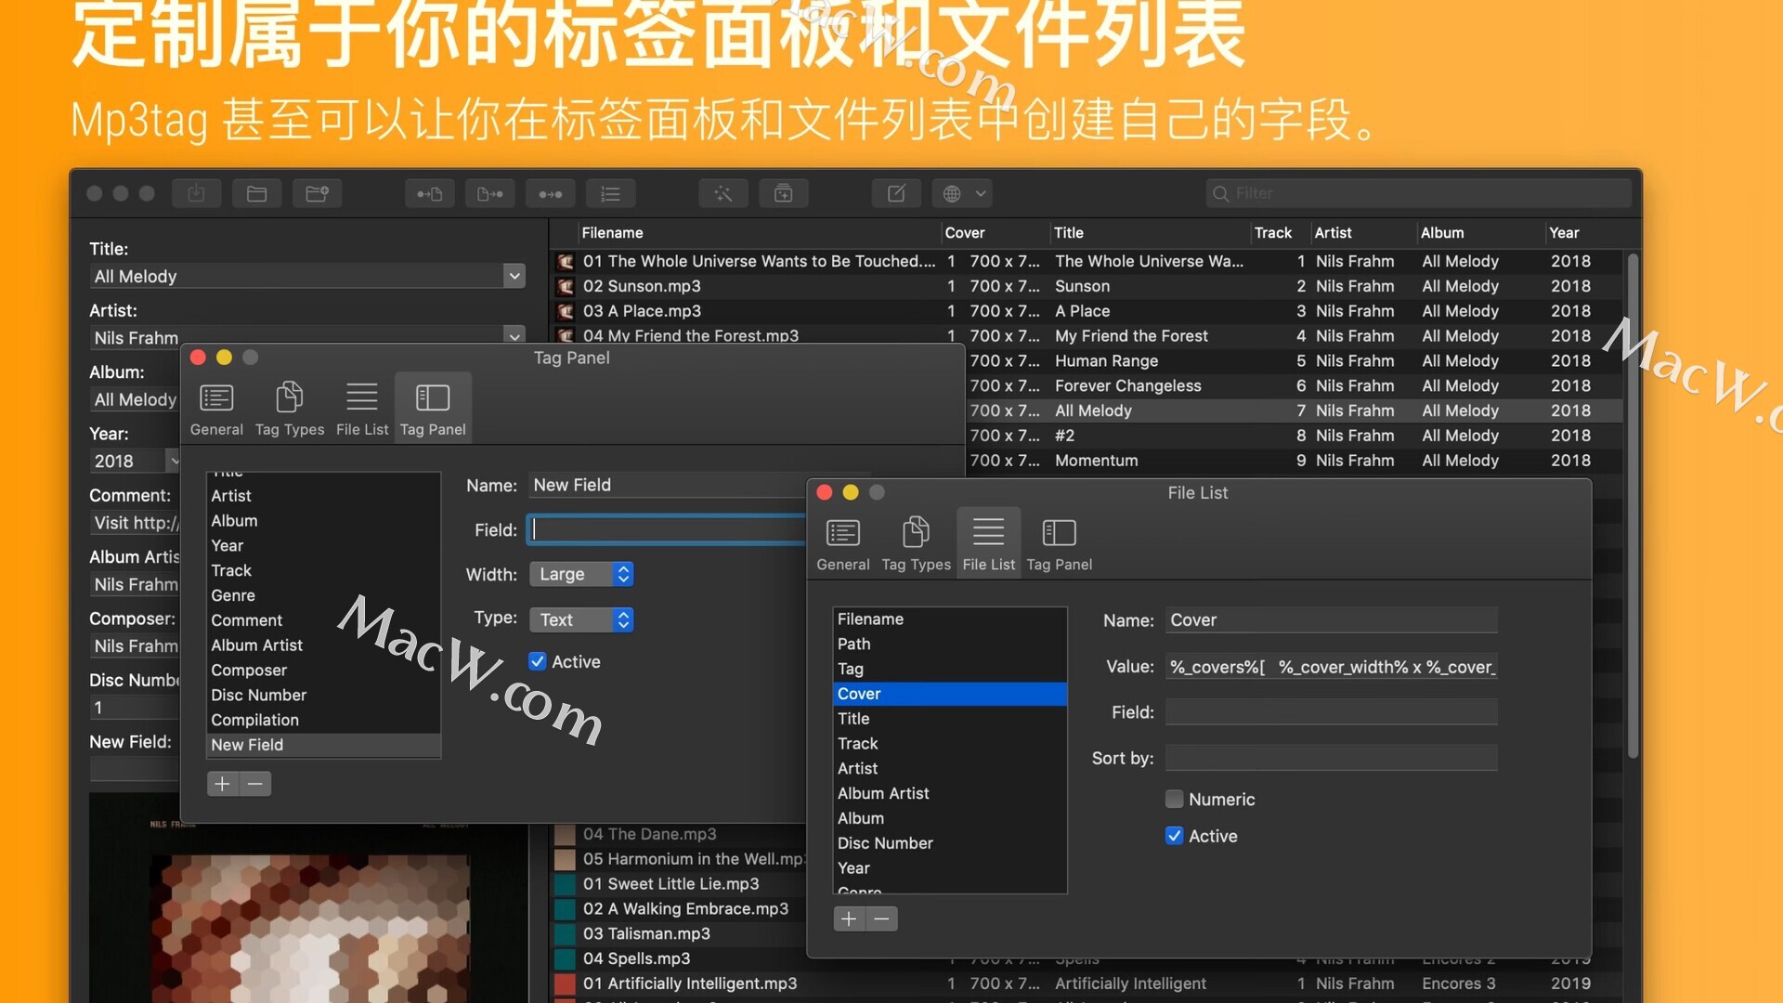This screenshot has width=1783, height=1003.
Task: Click the Name field containing Cover
Action: [1332, 619]
